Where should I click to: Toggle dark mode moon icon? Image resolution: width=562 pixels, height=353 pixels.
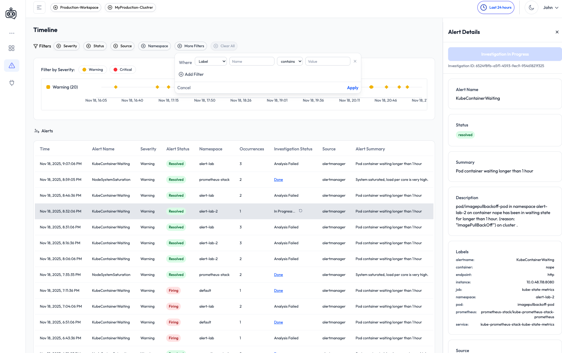pyautogui.click(x=531, y=7)
